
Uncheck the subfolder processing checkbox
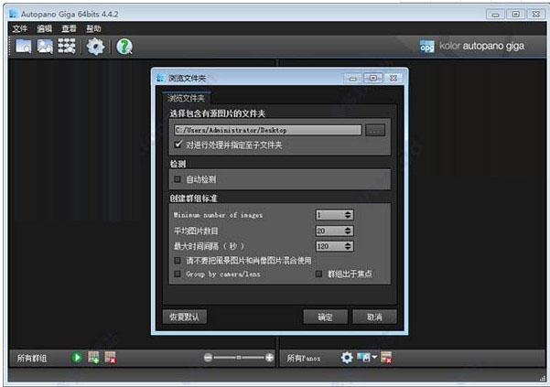pyautogui.click(x=178, y=144)
